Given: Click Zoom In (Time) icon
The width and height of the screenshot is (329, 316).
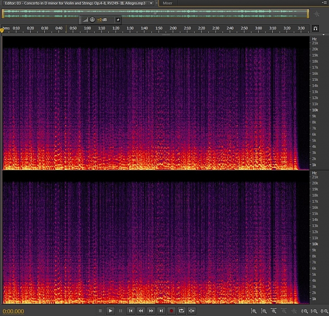Looking at the screenshot, I should click(x=274, y=311).
